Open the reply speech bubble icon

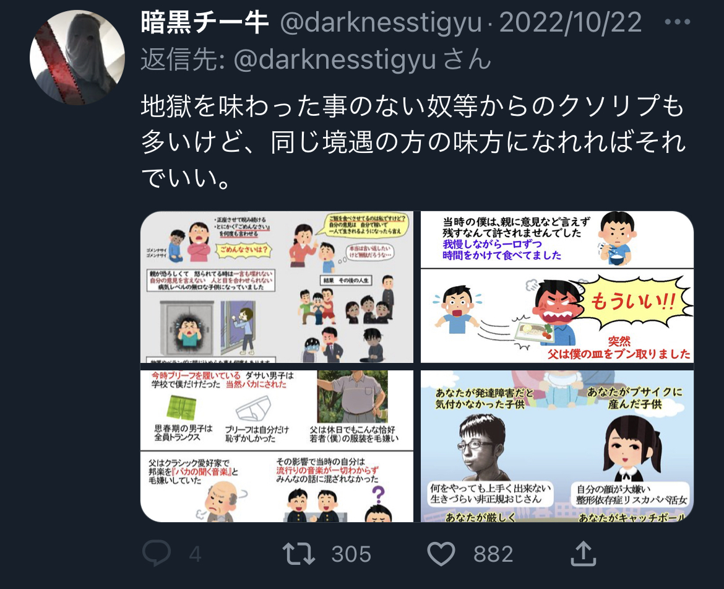tap(157, 553)
